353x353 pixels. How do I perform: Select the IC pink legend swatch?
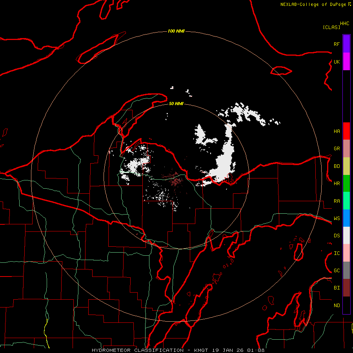346,253
